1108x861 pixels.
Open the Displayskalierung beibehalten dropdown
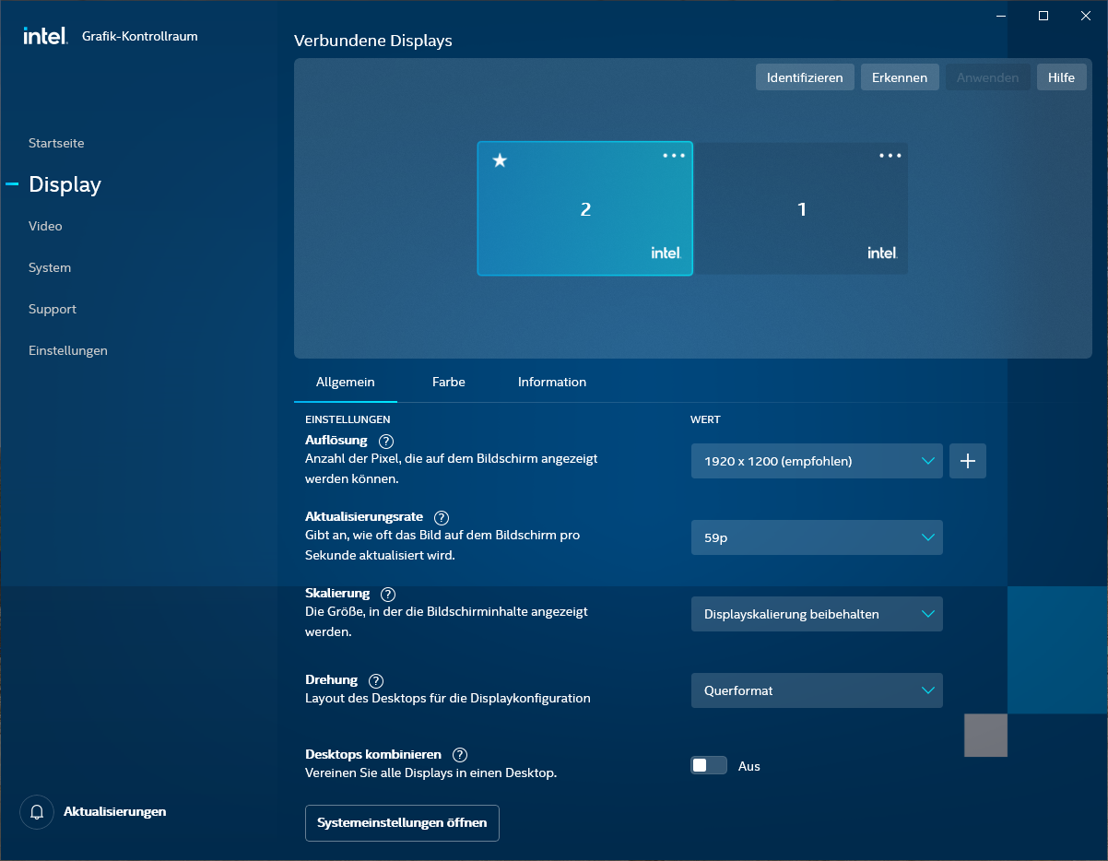point(817,614)
